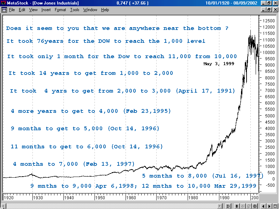Viewport: 279px width, 209px height.
Task: Minimize the inner chart document window
Action: click(264, 10)
